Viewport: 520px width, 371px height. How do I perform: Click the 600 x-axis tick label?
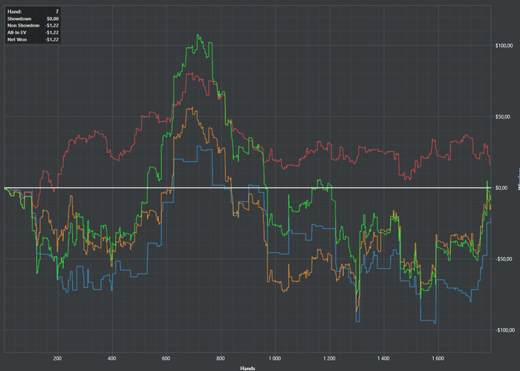click(x=166, y=358)
